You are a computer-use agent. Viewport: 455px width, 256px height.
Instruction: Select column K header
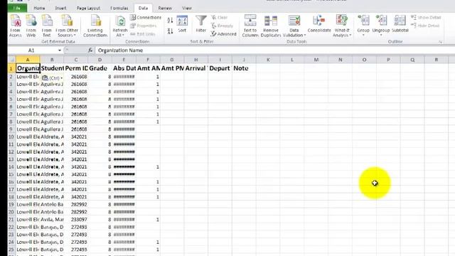pyautogui.click(x=268, y=60)
